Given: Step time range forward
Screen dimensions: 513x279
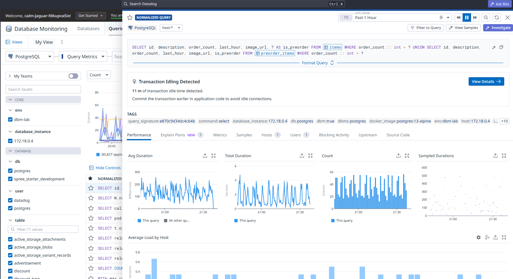Looking at the screenshot, I should tap(475, 17).
